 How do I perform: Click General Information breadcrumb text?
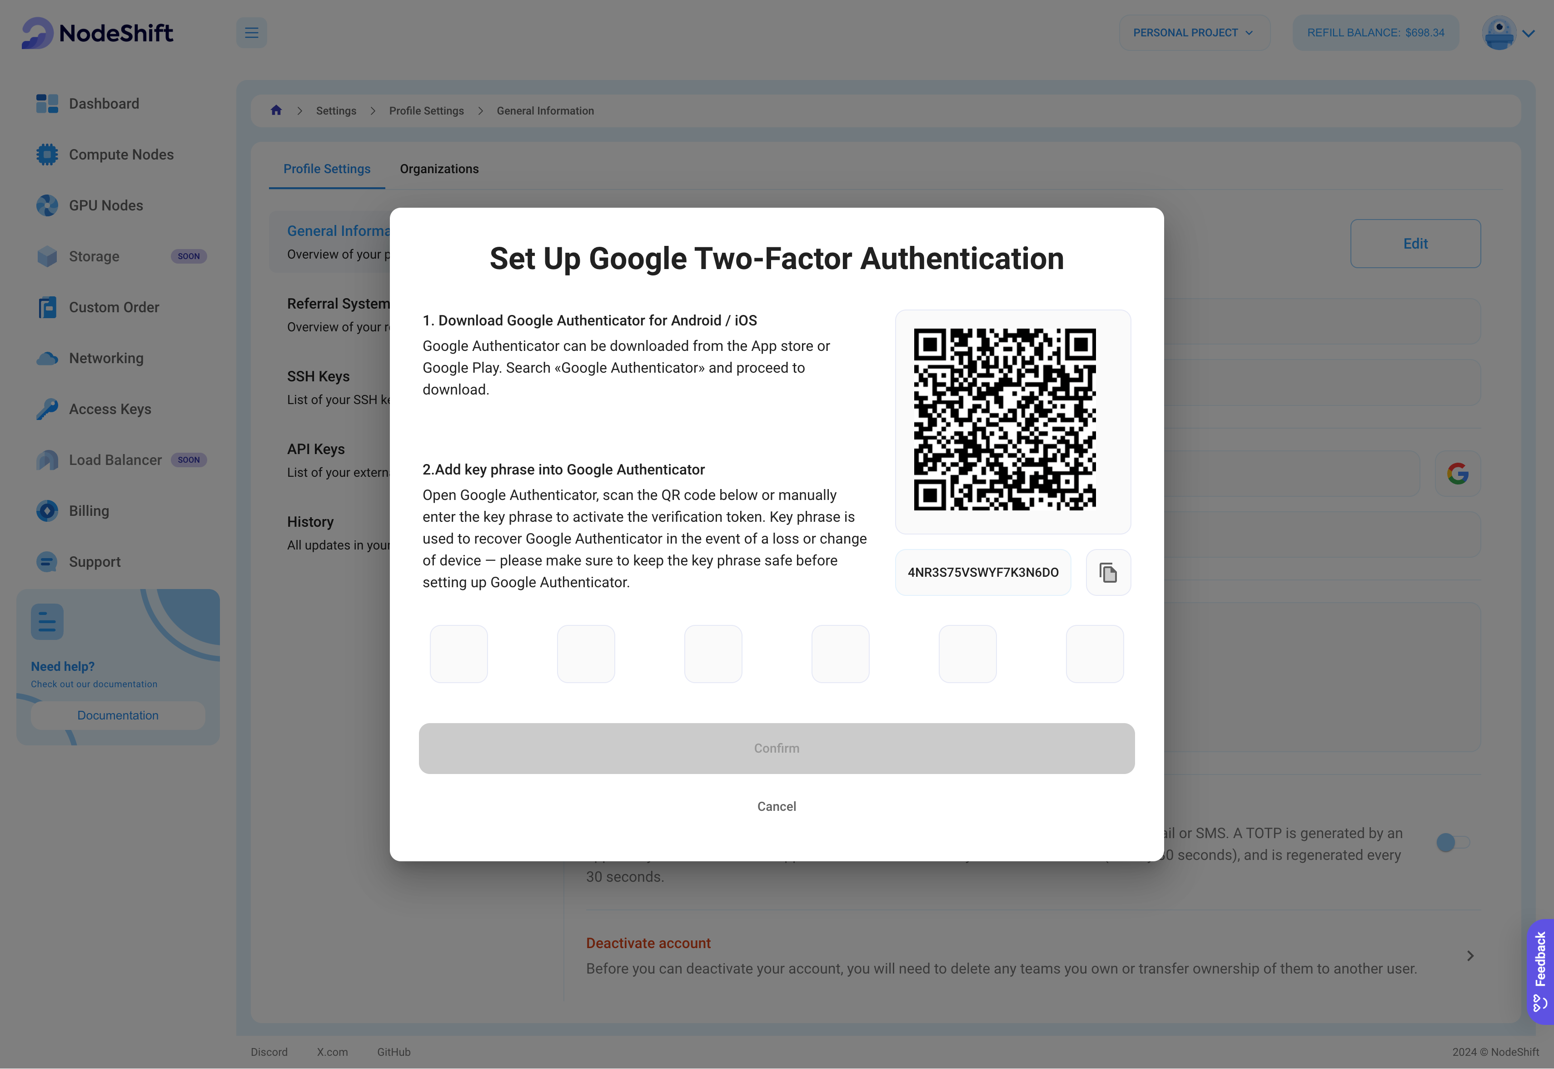pos(545,110)
